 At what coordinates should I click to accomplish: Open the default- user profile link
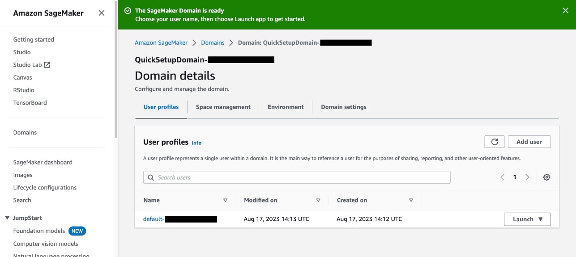click(x=180, y=219)
